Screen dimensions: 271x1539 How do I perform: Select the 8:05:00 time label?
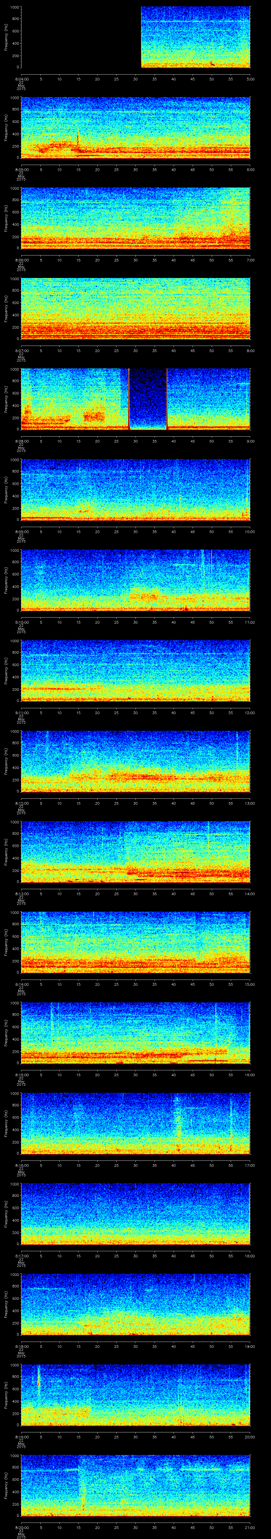(x=21, y=169)
